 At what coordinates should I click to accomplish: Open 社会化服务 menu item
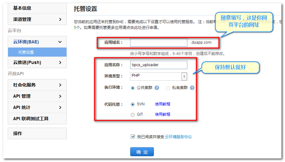(x=37, y=85)
